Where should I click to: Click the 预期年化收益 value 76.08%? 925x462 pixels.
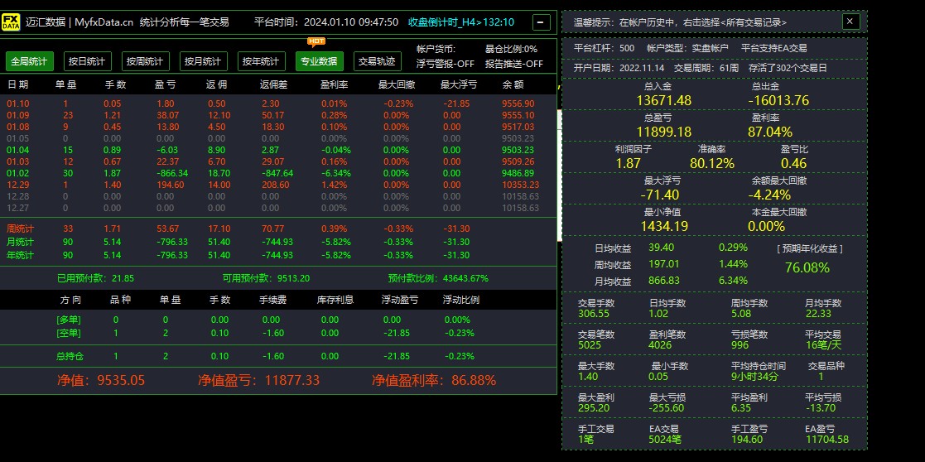point(807,268)
